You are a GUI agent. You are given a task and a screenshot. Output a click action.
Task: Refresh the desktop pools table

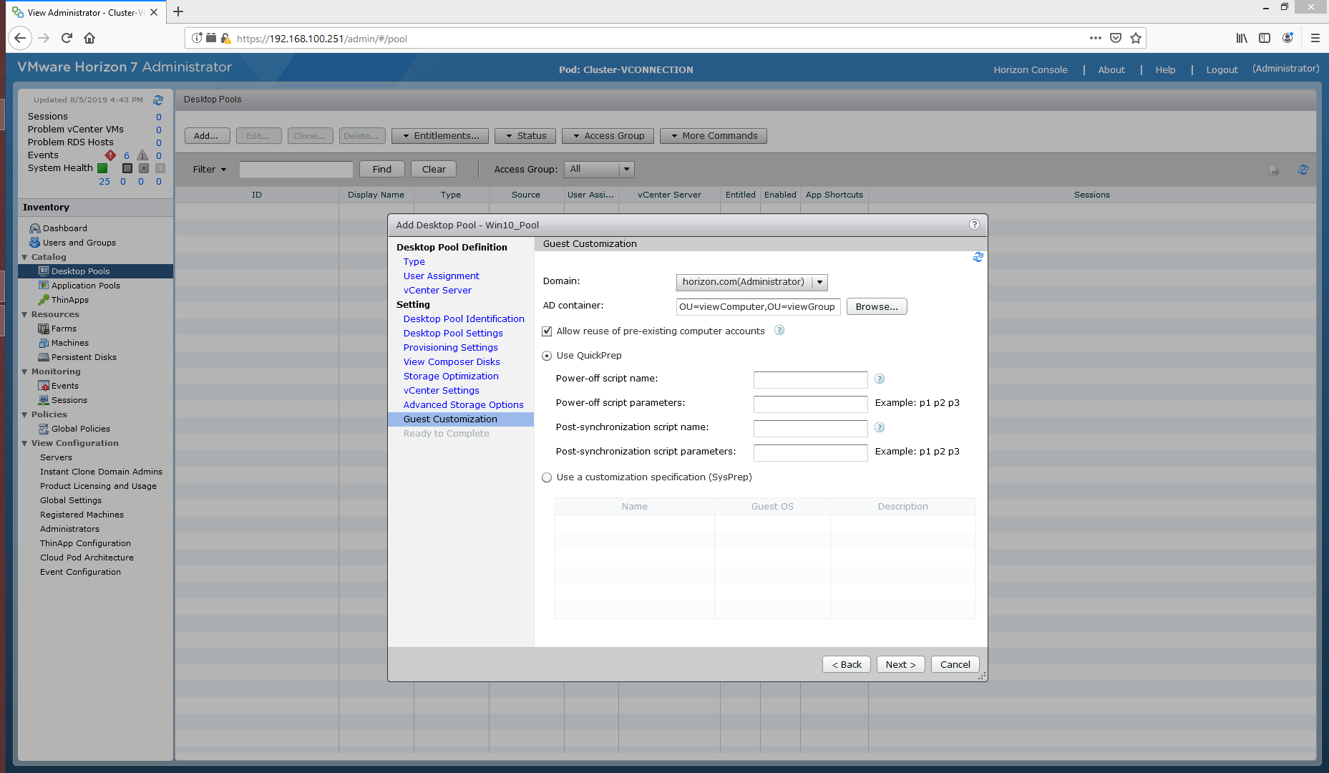tap(1303, 170)
